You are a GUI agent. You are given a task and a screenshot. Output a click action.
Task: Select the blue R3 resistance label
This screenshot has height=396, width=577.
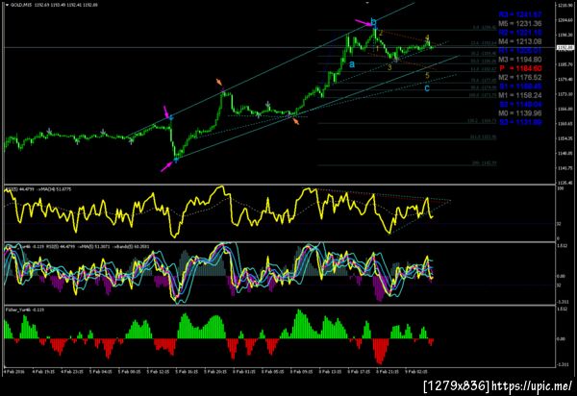point(520,14)
